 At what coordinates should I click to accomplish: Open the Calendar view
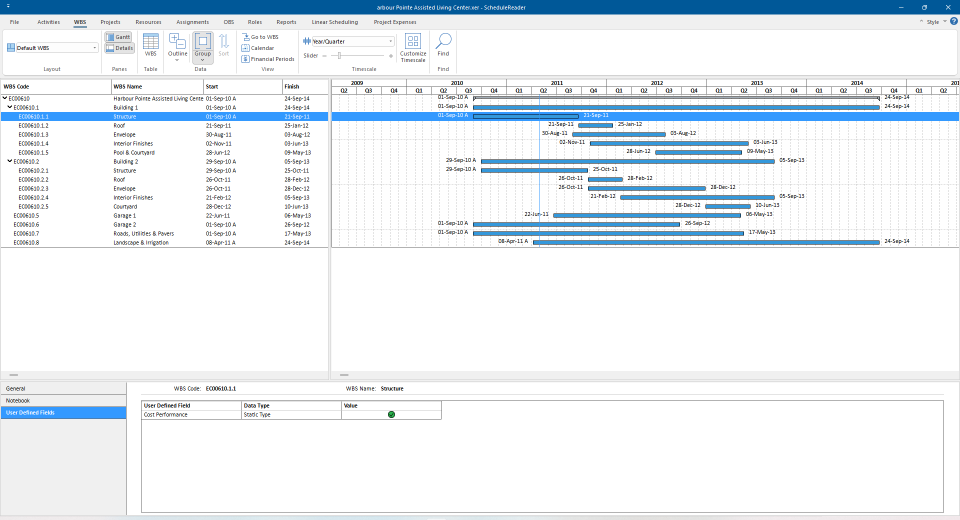258,48
